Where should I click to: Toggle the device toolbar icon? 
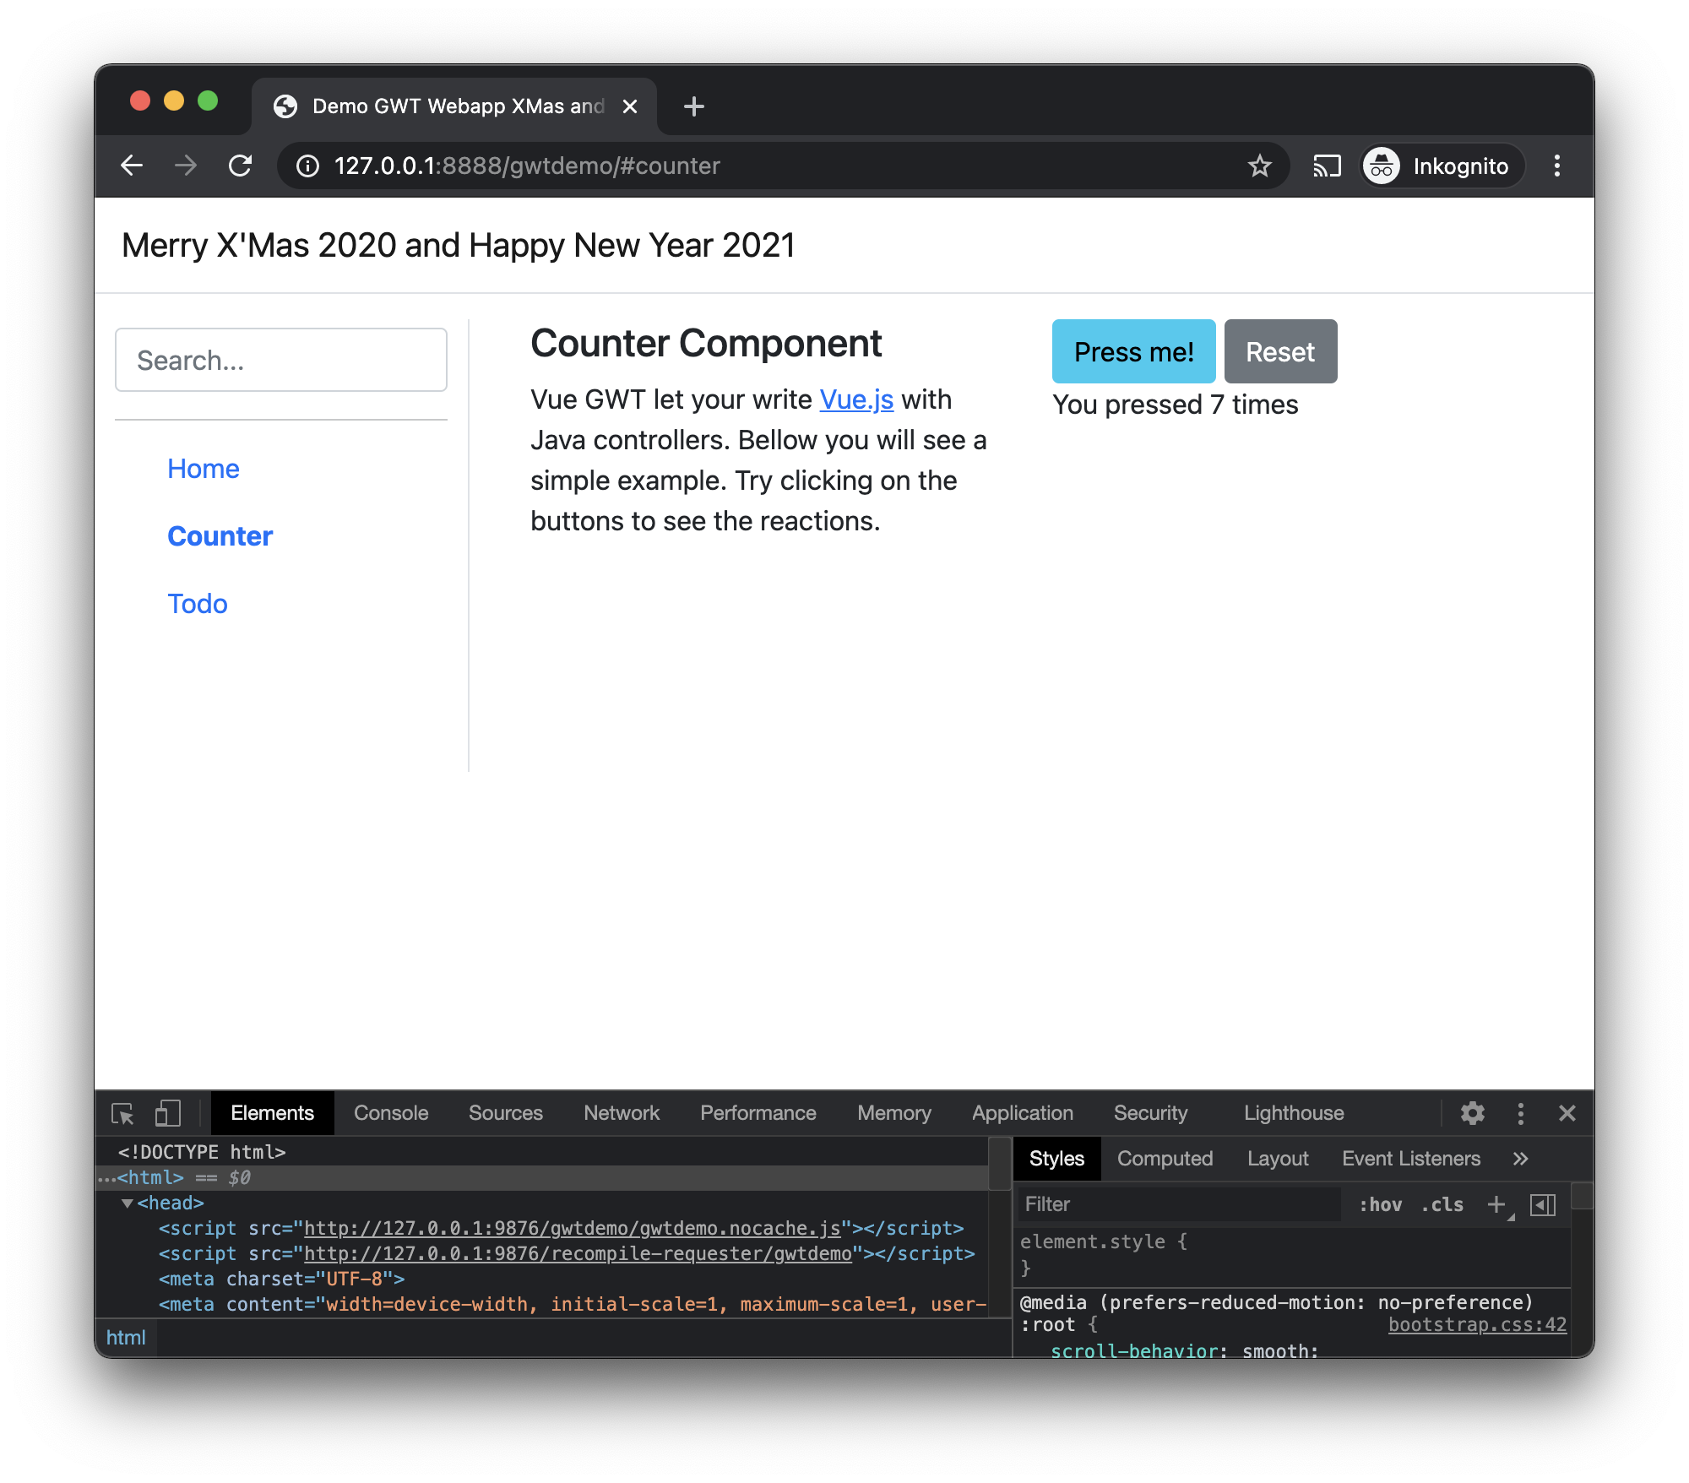(x=168, y=1113)
